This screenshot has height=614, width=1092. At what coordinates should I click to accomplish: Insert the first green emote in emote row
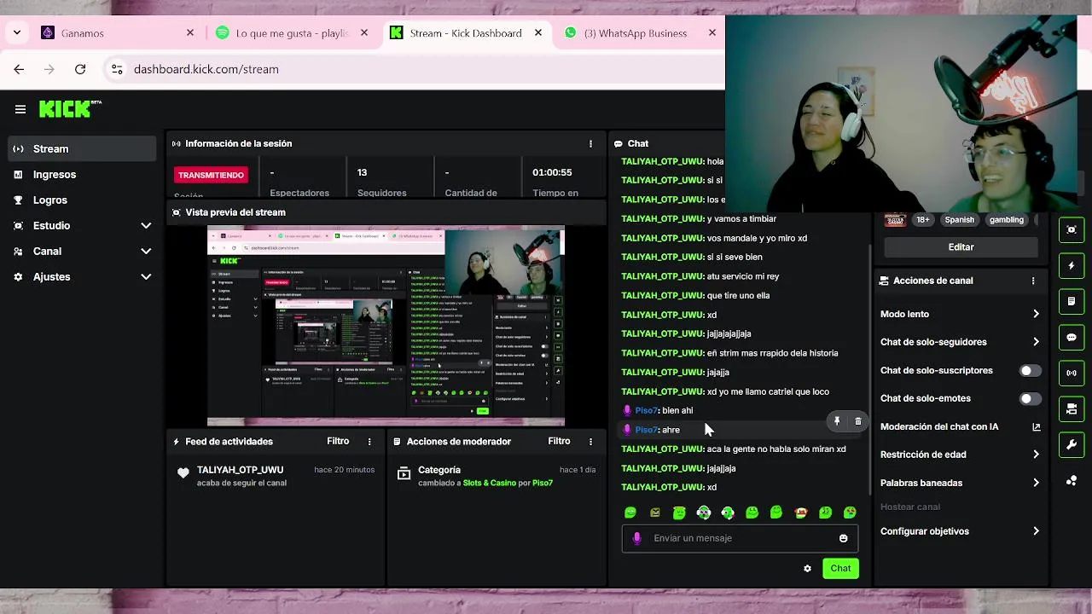tap(630, 513)
